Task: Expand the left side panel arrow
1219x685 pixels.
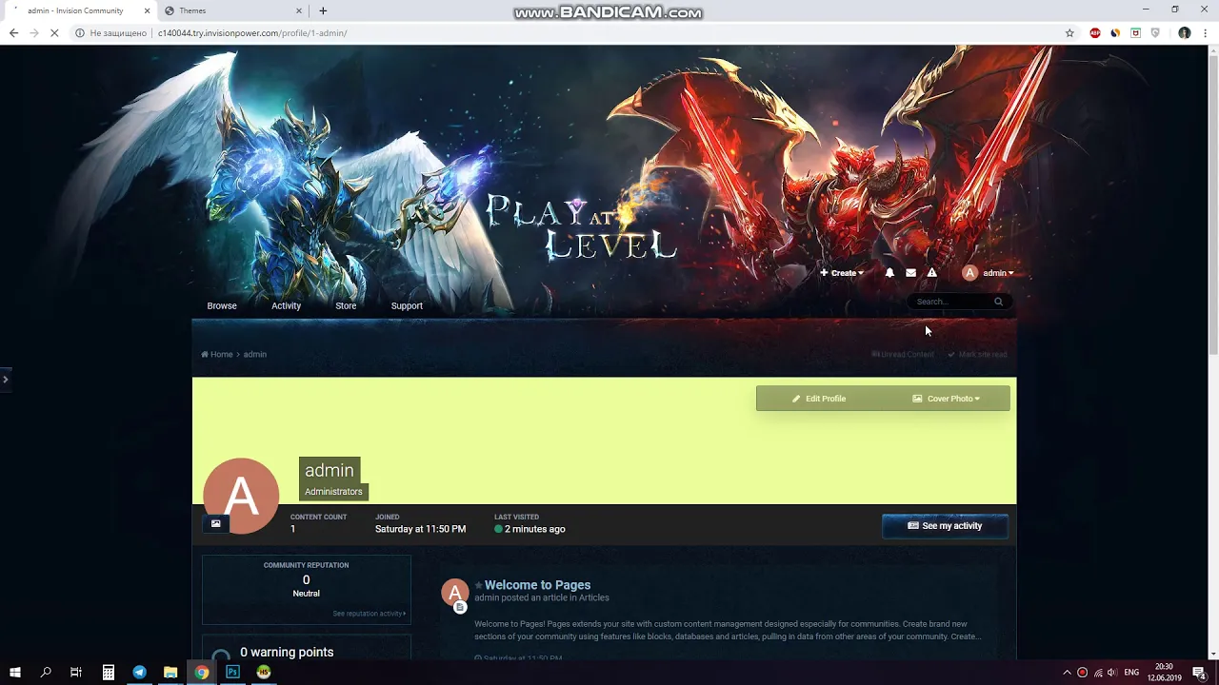Action: tap(5, 379)
